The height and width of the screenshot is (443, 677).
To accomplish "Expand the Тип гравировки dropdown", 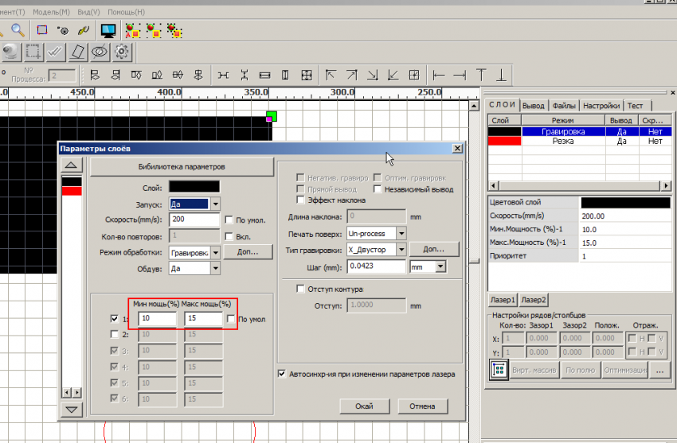I will coord(401,250).
